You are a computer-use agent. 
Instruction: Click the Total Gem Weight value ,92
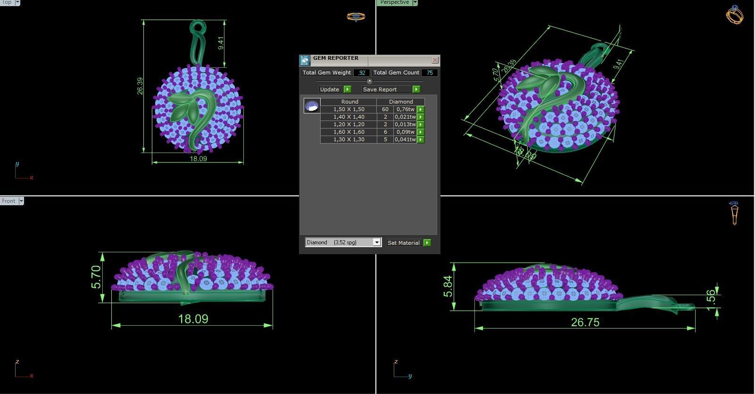(x=362, y=73)
